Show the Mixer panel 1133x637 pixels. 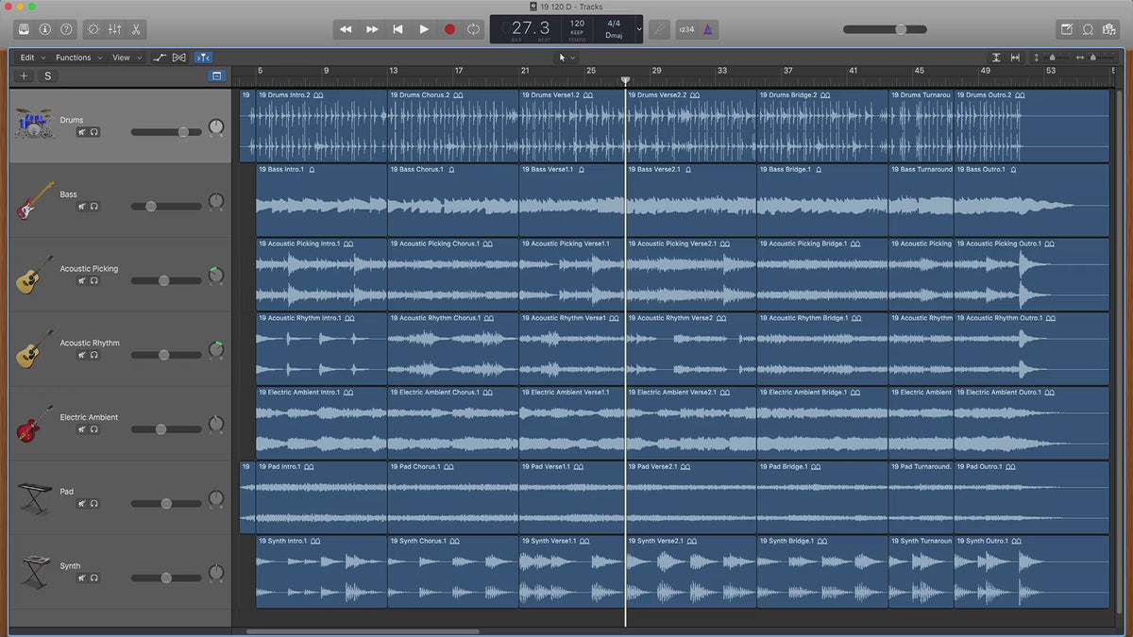[x=114, y=29]
